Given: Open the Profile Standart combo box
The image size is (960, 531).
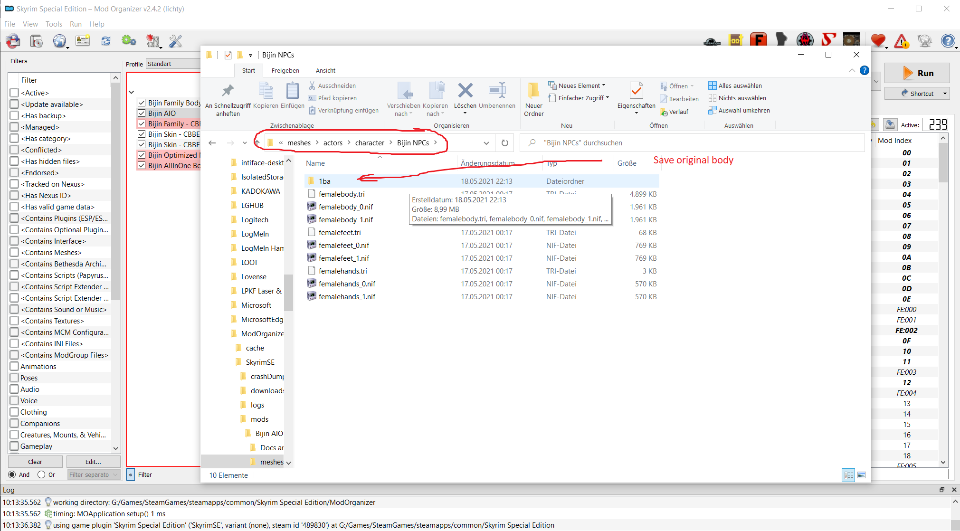Looking at the screenshot, I should (x=173, y=64).
